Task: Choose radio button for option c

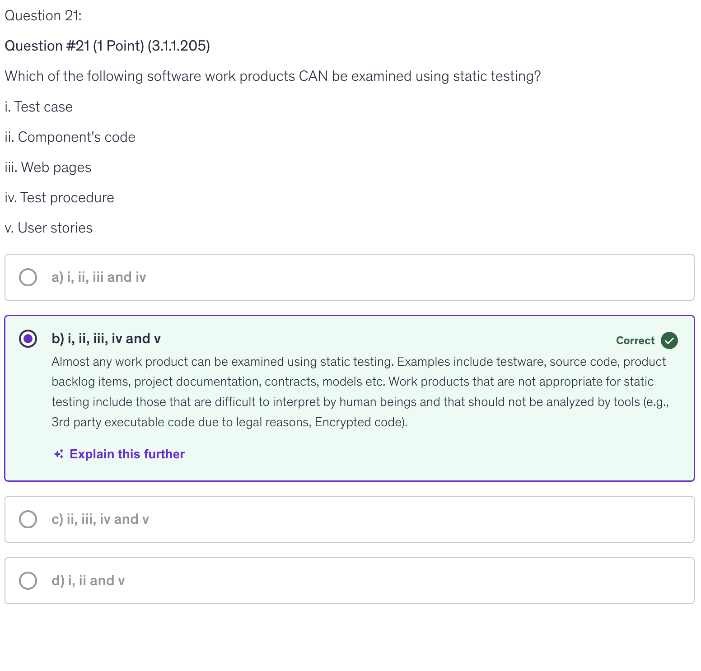Action: point(28,519)
